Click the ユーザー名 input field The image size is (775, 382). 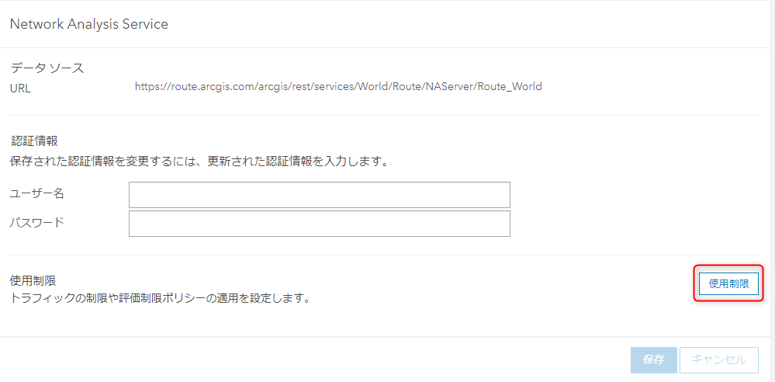pyautogui.click(x=319, y=195)
